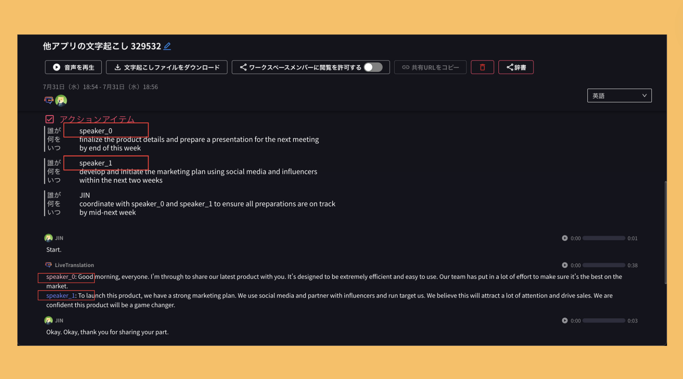Click the speaker_0 link in transcript
This screenshot has height=379, width=683.
(x=60, y=277)
